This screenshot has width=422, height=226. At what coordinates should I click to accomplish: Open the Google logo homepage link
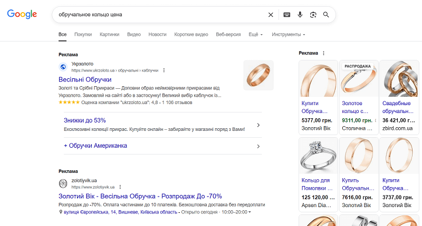22,14
